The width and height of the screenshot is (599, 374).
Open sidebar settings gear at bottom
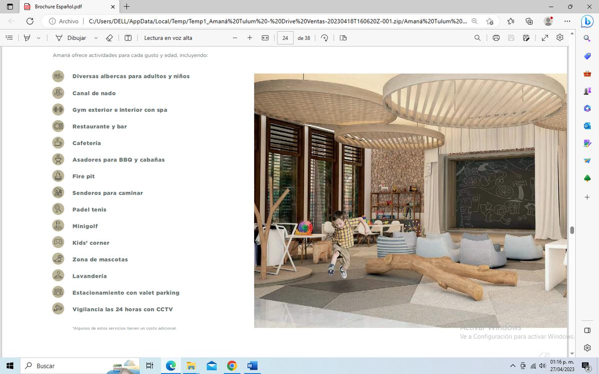[587, 348]
